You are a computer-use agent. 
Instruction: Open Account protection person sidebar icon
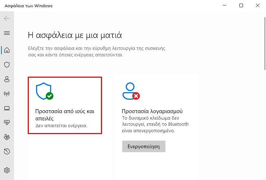[7, 79]
